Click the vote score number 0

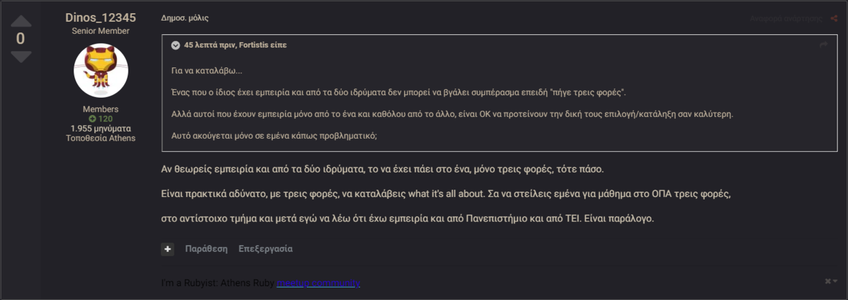pyautogui.click(x=21, y=39)
